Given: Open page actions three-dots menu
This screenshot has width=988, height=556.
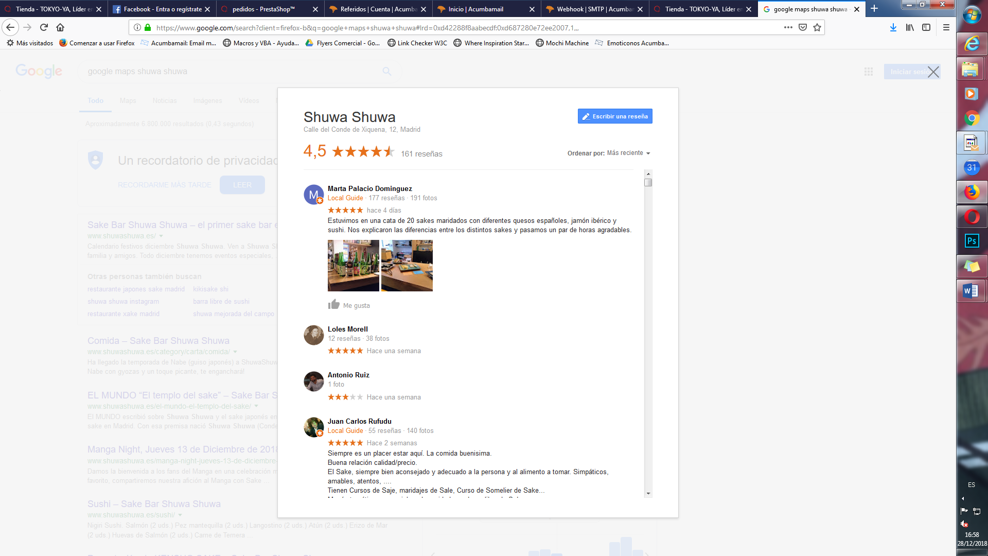Looking at the screenshot, I should coord(788,27).
